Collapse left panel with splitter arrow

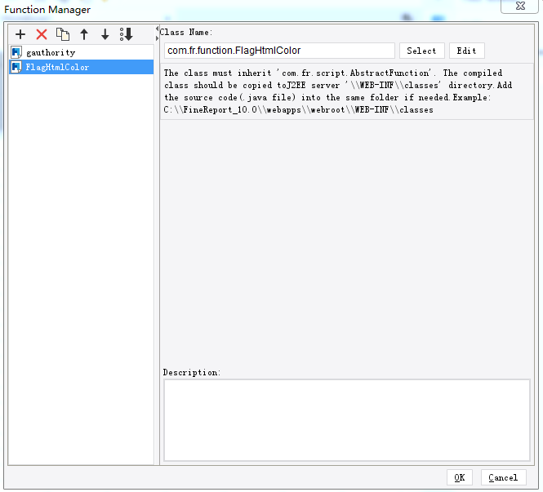point(157,29)
